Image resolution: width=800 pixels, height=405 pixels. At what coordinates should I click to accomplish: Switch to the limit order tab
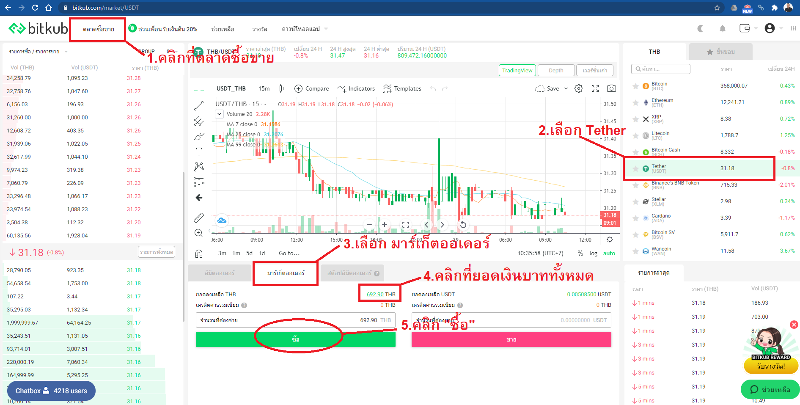point(219,273)
